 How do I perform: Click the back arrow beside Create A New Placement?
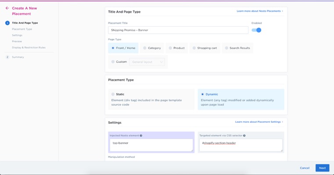click(x=7, y=8)
